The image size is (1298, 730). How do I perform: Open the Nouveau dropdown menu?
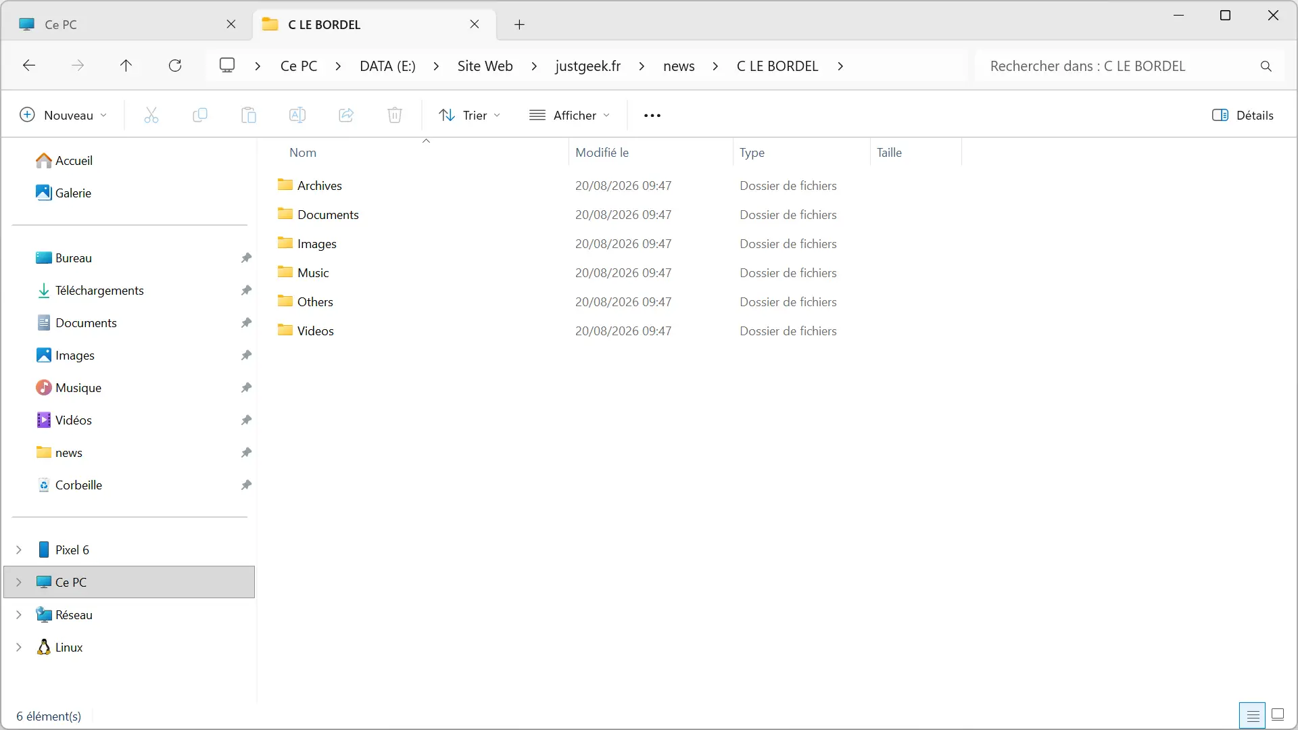(64, 116)
